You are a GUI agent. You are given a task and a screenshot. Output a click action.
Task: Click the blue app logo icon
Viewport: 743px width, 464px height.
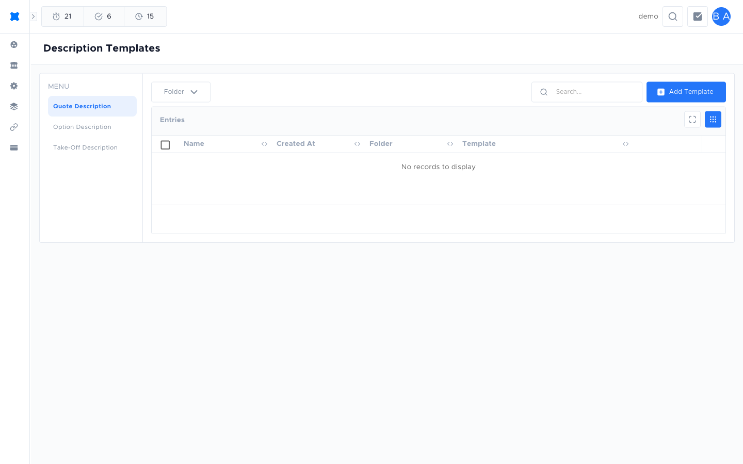tap(14, 16)
